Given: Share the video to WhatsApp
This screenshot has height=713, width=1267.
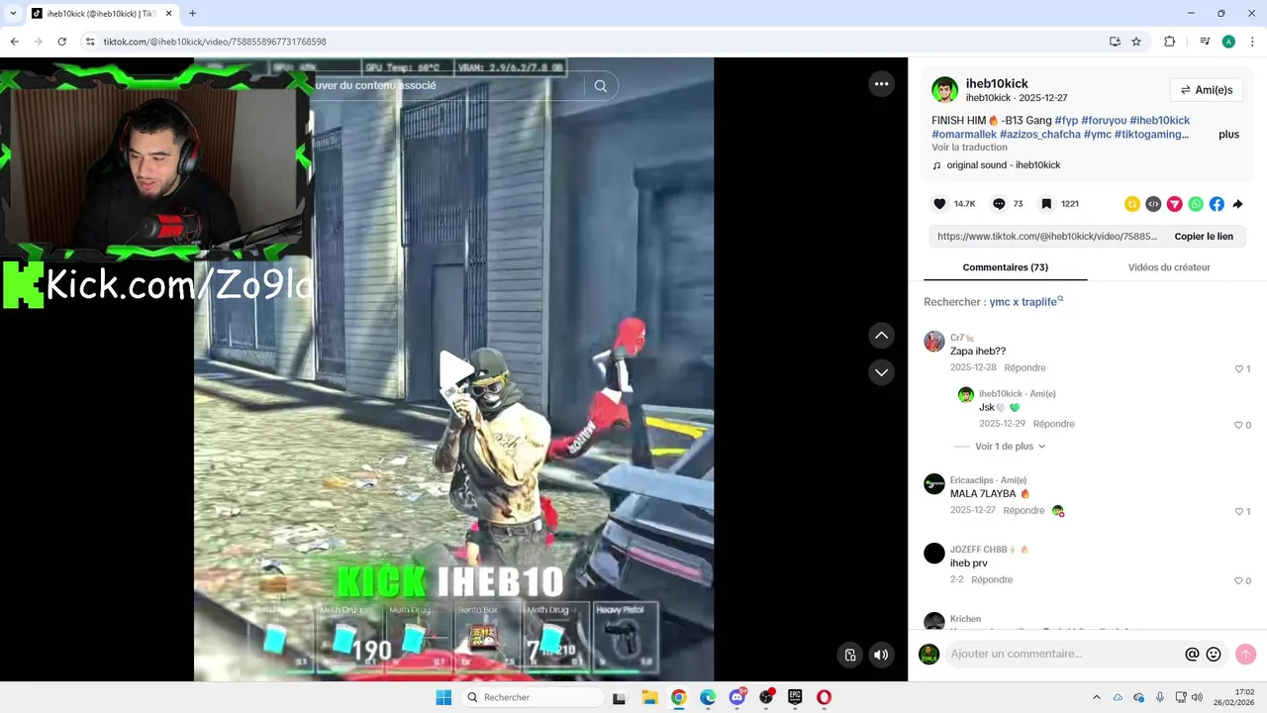Looking at the screenshot, I should [x=1196, y=204].
